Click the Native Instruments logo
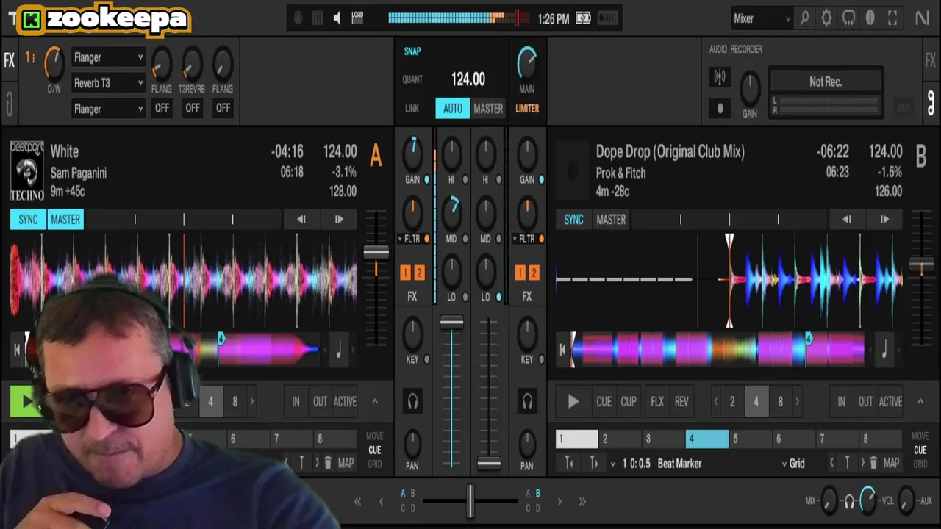Image resolution: width=941 pixels, height=529 pixels. click(x=922, y=18)
